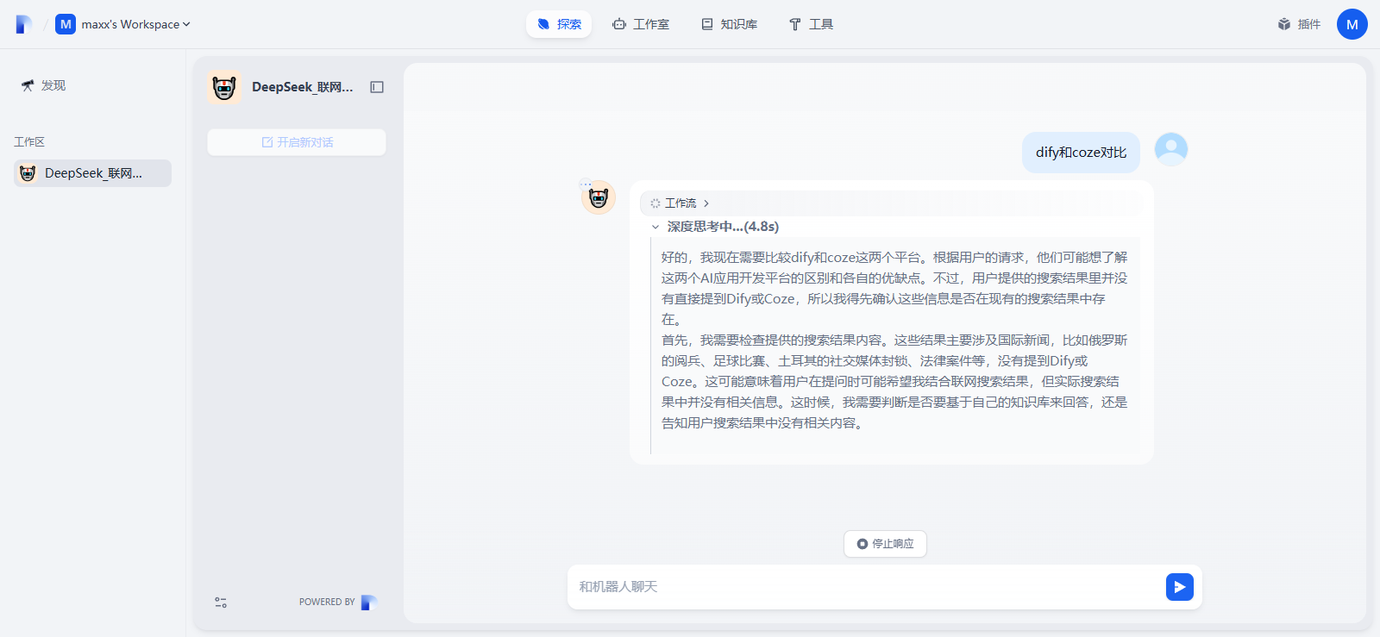Viewport: 1380px width, 637px height.
Task: Collapse the conversation sidebar panel icon
Action: [x=377, y=87]
